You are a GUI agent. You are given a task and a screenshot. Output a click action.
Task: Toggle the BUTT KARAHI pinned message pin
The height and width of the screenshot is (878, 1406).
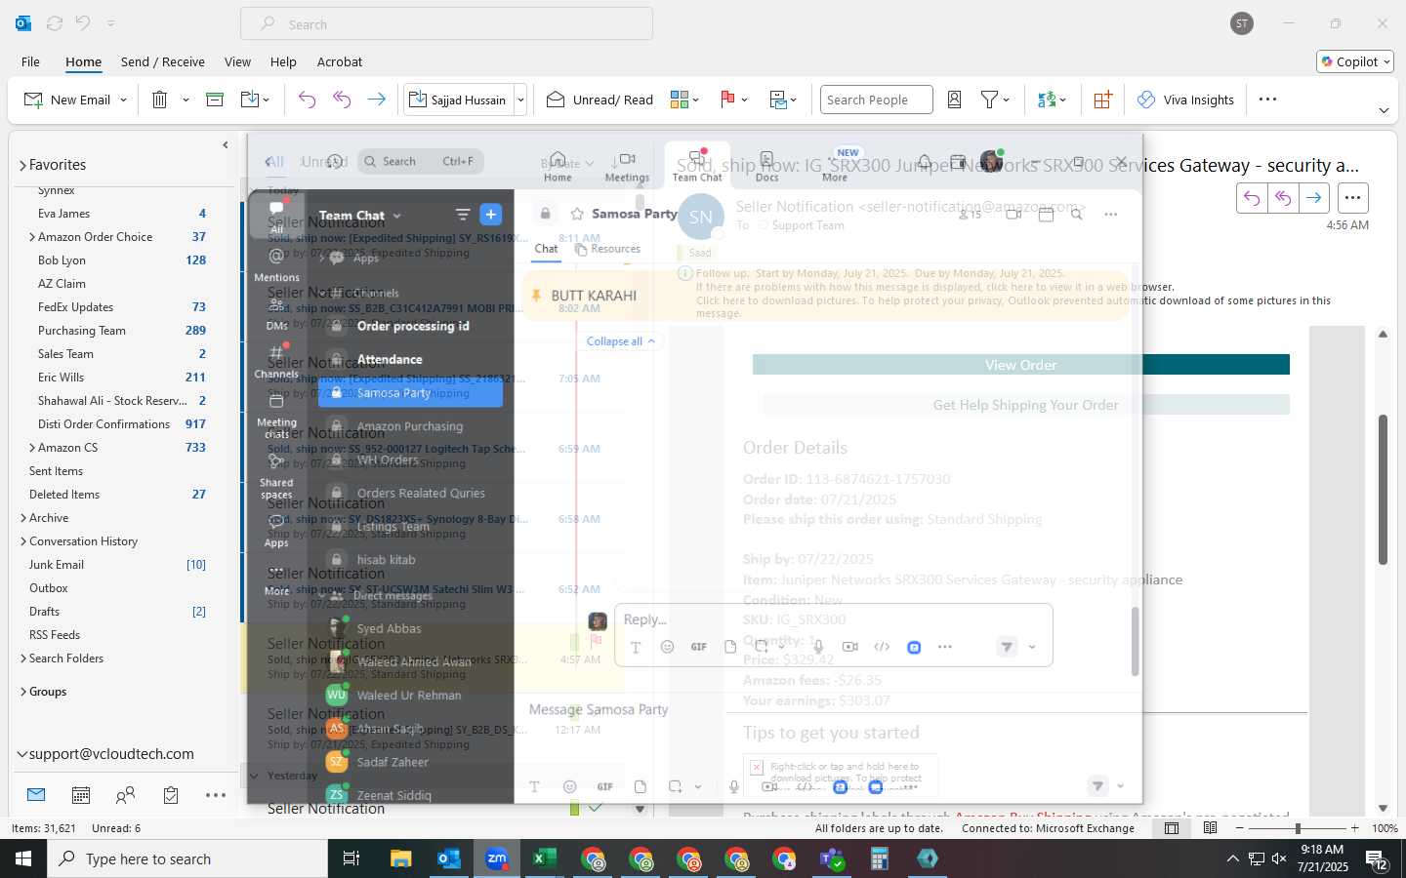coord(536,296)
